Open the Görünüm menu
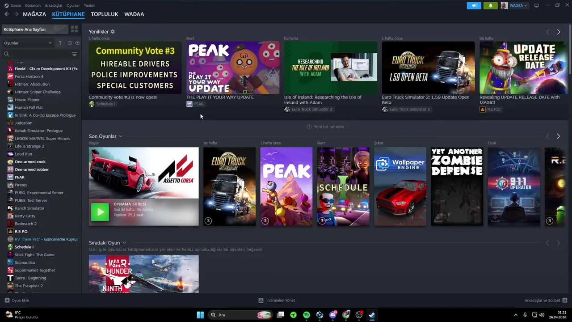Viewport: 572px width, 322px height. 33,5
